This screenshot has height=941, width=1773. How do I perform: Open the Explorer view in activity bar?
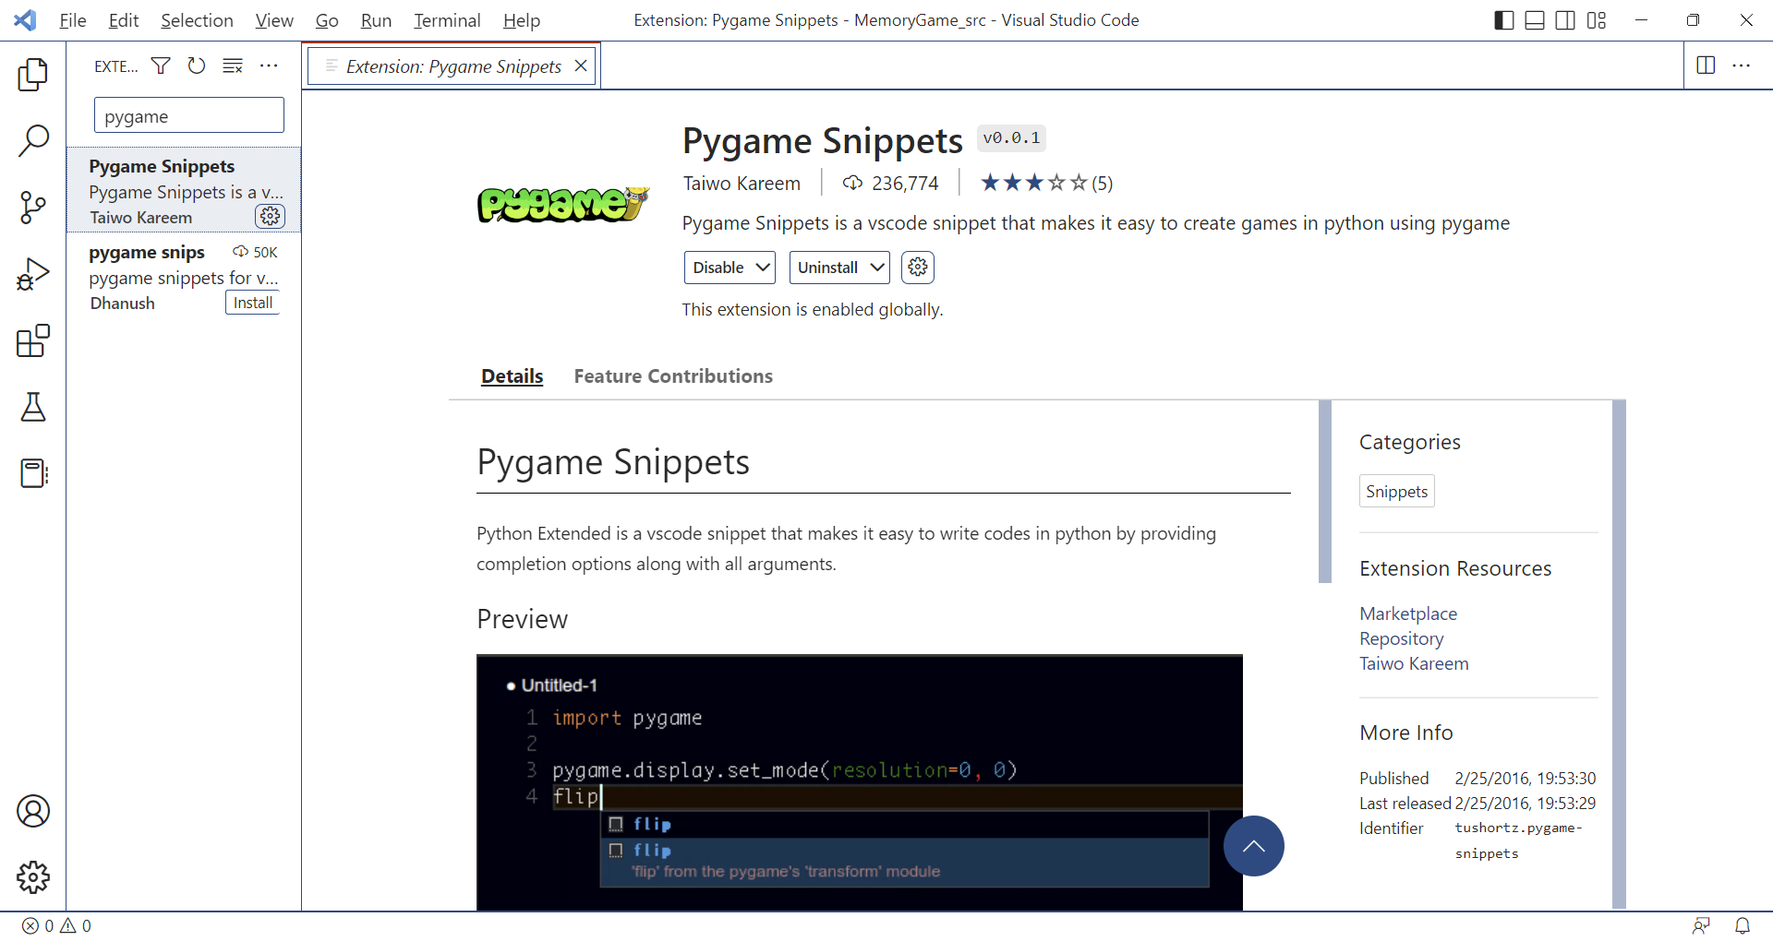(x=33, y=74)
